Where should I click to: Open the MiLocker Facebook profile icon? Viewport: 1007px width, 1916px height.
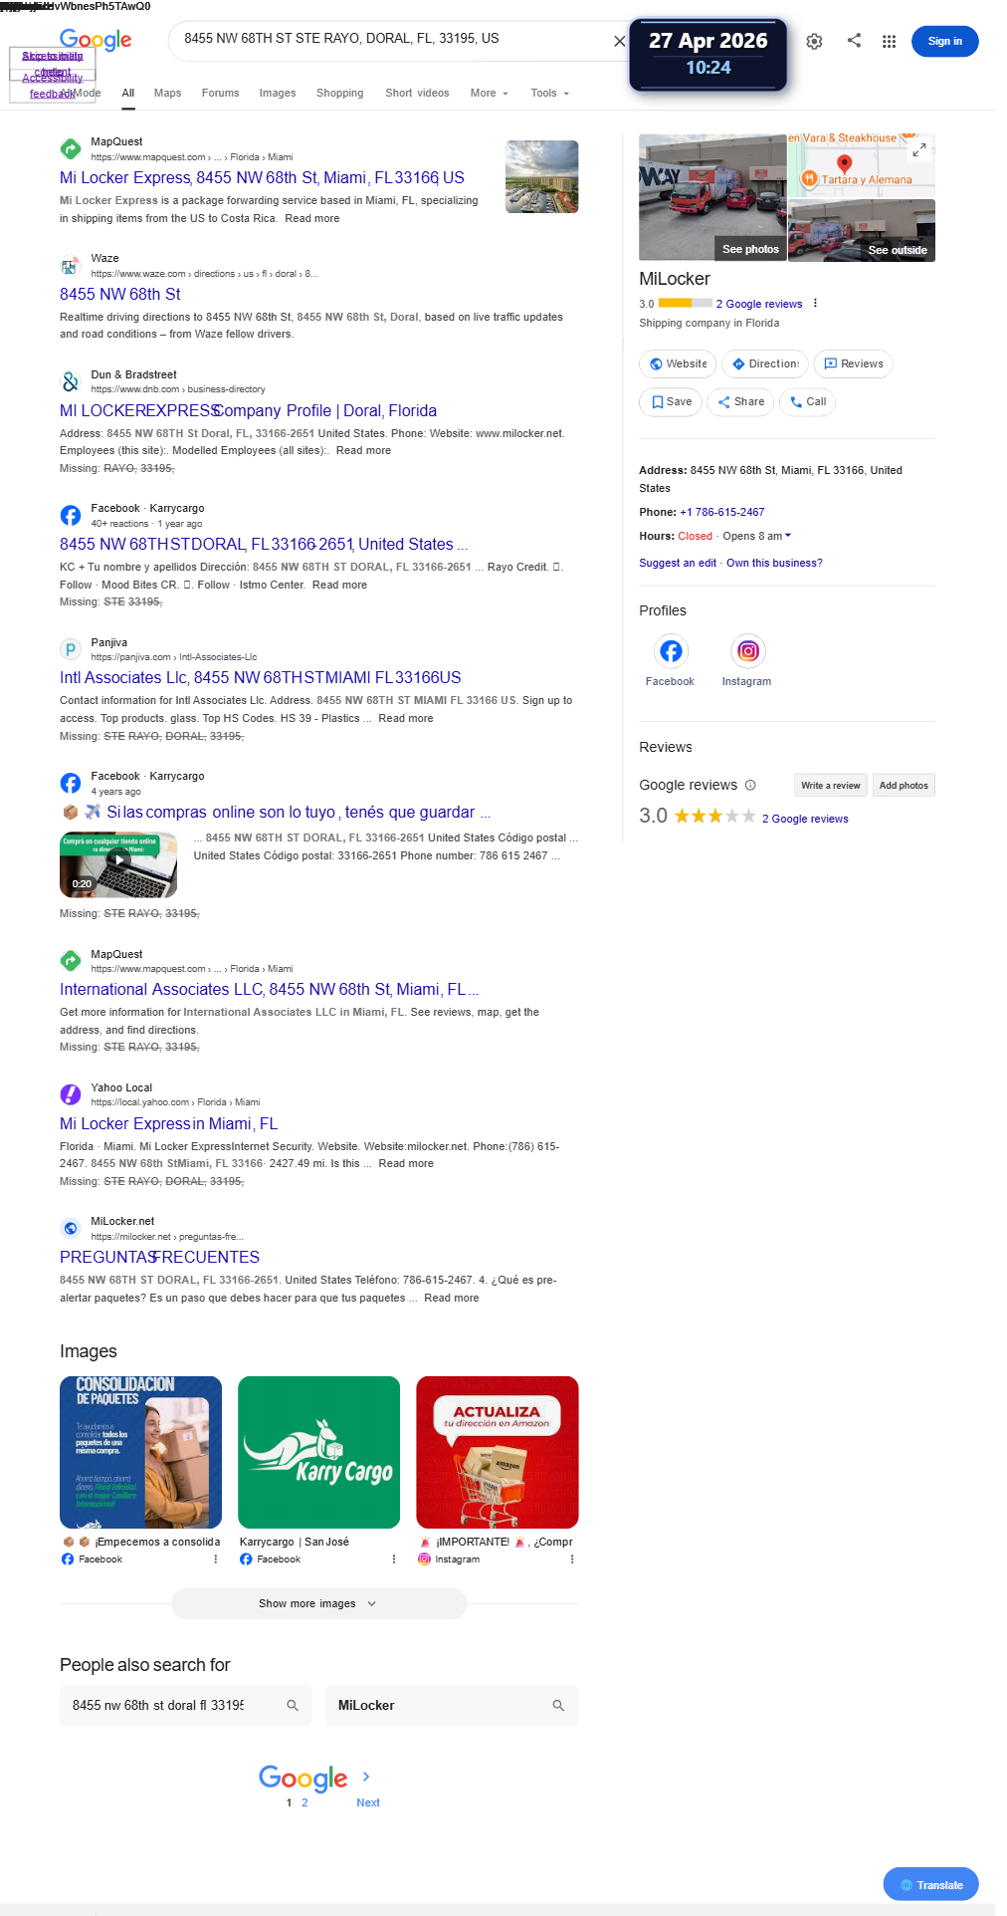671,651
